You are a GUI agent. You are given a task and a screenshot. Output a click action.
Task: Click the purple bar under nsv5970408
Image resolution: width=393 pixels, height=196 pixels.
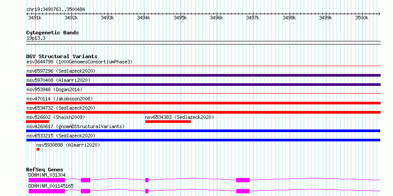click(203, 85)
